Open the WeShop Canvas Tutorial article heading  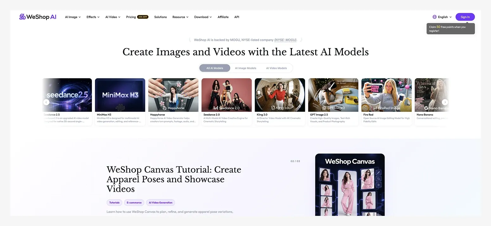pos(174,179)
